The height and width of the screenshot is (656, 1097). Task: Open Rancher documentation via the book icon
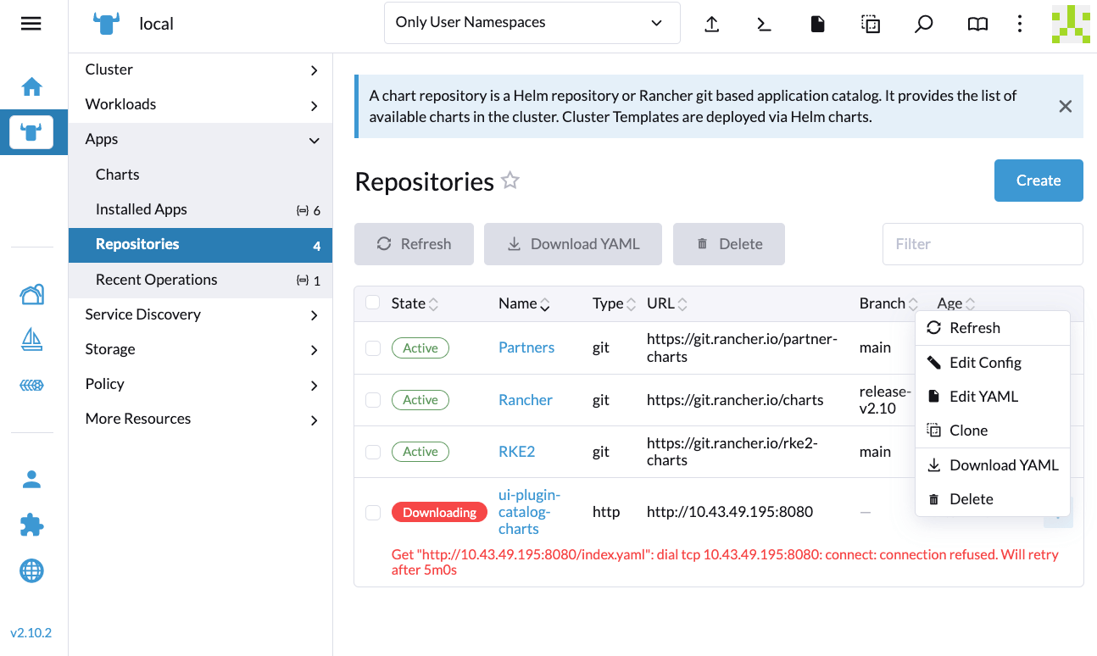(977, 24)
